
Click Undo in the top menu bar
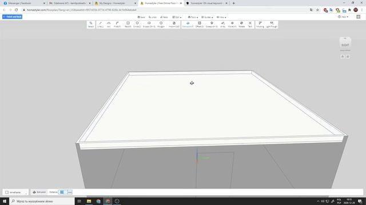tap(153, 17)
